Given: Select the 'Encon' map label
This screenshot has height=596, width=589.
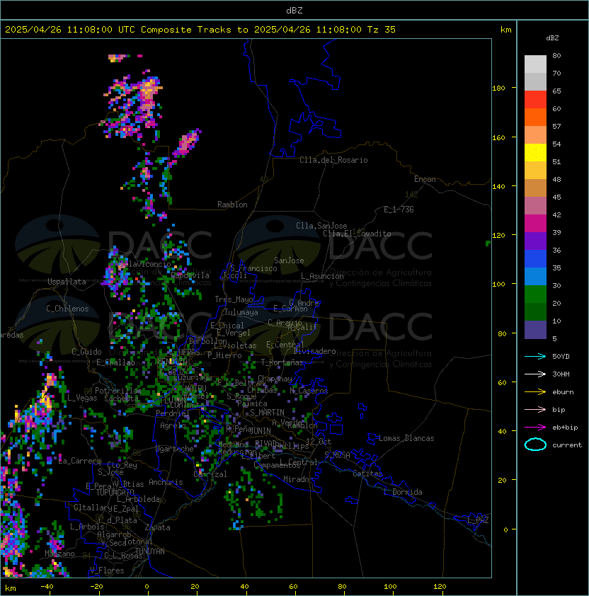Looking at the screenshot, I should pos(425,179).
